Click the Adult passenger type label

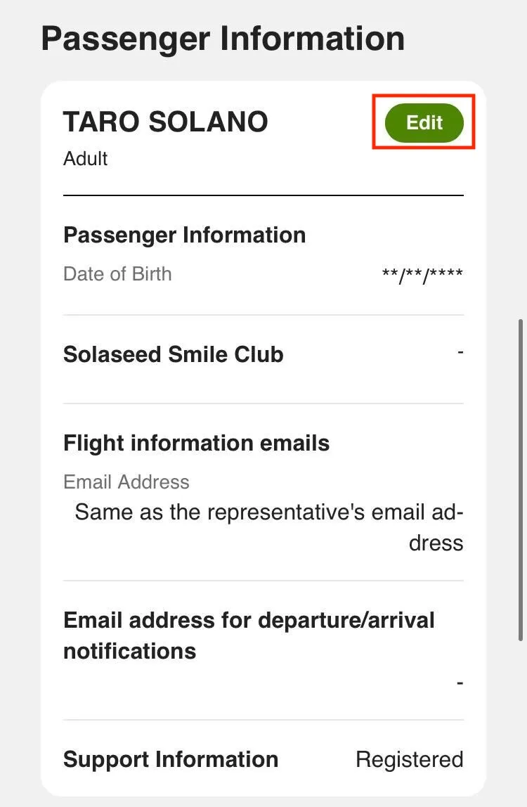[85, 158]
